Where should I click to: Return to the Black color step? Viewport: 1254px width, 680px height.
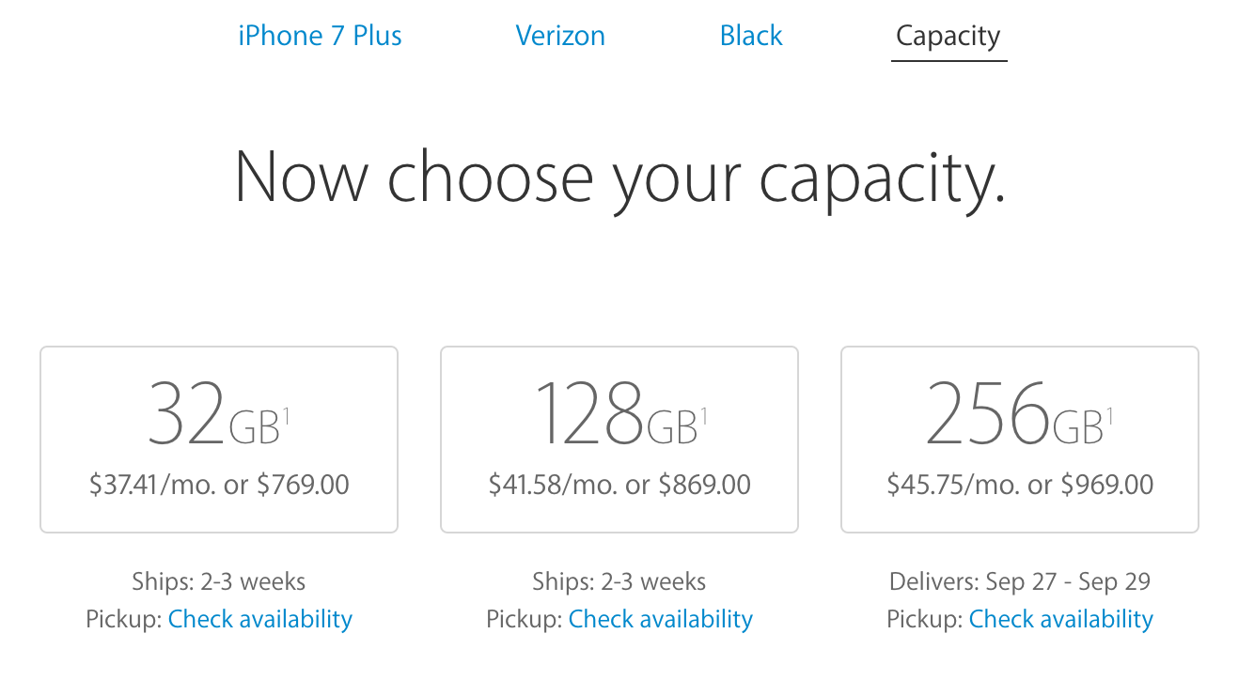tap(751, 36)
